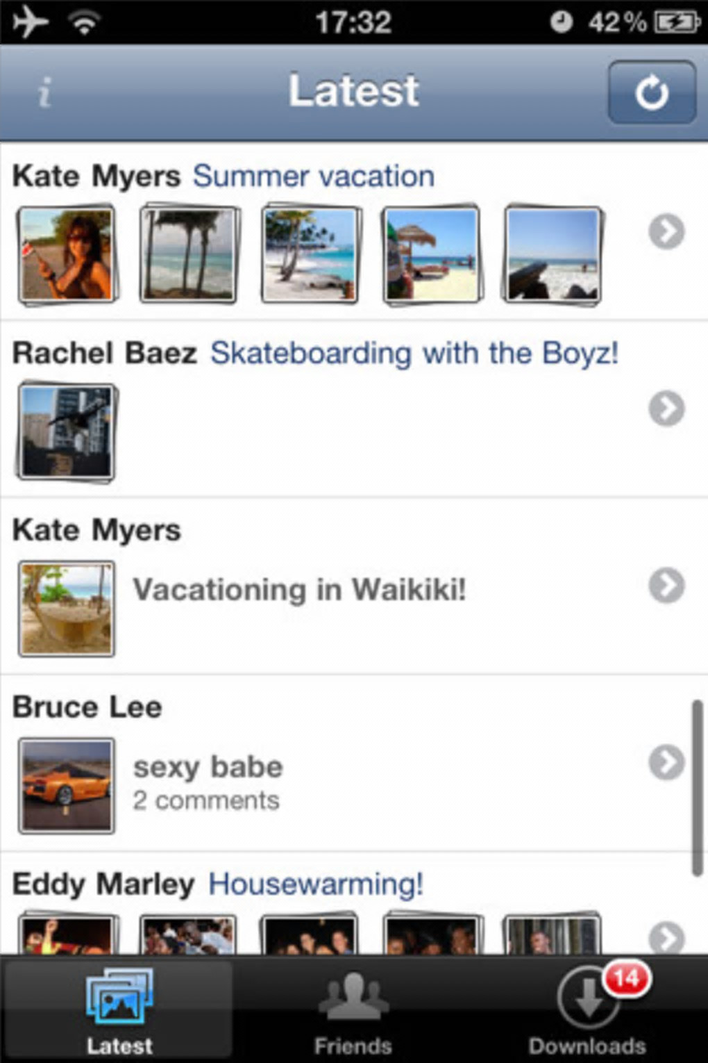Image resolution: width=708 pixels, height=1063 pixels.
Task: Follow the Housewarming! album link
Action: tap(316, 884)
